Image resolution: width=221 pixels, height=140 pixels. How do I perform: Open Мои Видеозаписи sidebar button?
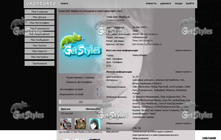(40, 29)
